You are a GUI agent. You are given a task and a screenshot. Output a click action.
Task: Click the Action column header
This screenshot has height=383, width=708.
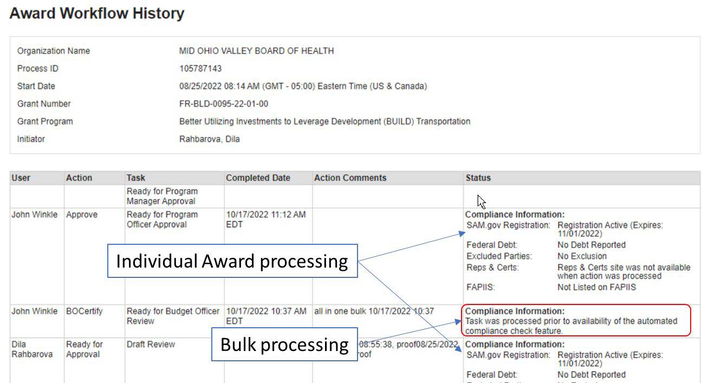click(79, 178)
